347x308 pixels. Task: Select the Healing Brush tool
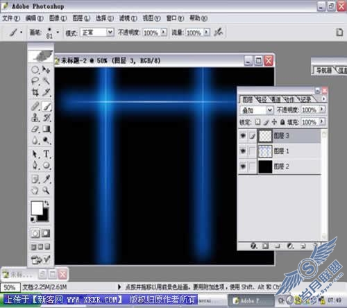[35, 106]
